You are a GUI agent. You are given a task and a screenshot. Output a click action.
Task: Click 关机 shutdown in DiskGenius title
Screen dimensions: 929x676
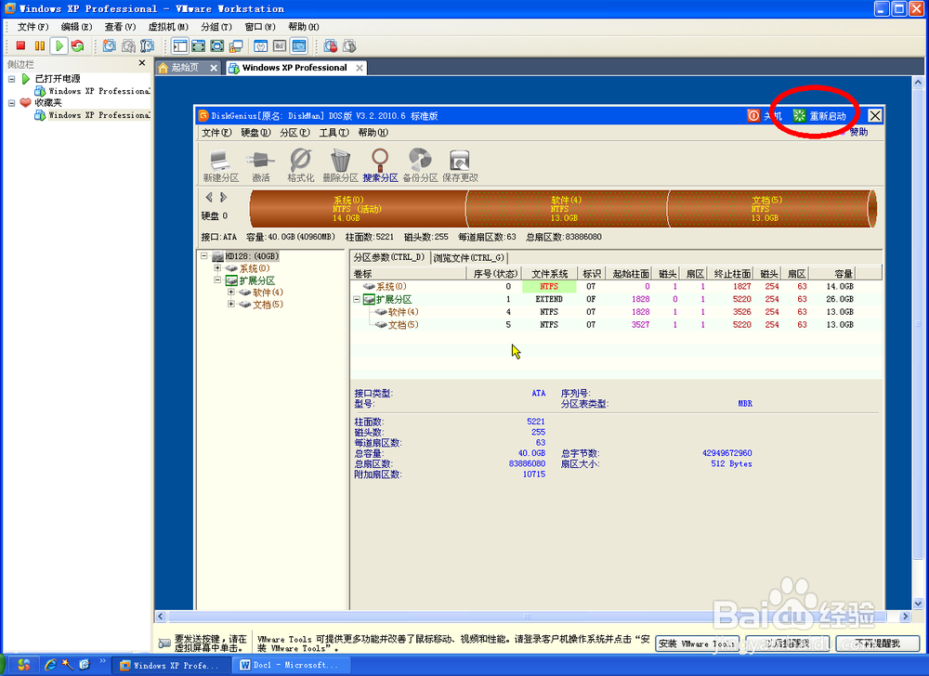click(x=765, y=116)
